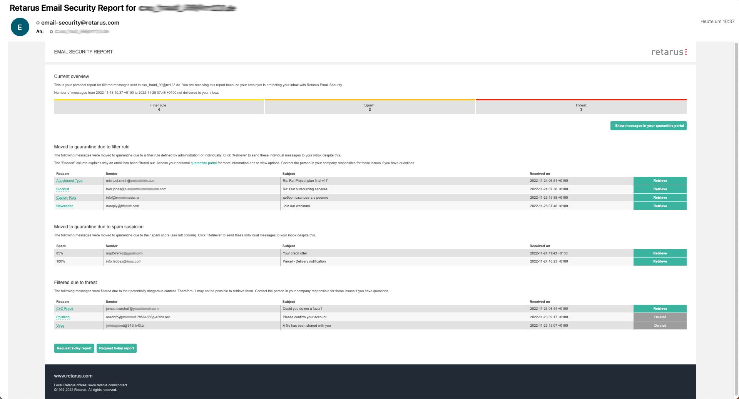Open the Phishing reason link
The image size is (739, 399).
click(x=63, y=317)
